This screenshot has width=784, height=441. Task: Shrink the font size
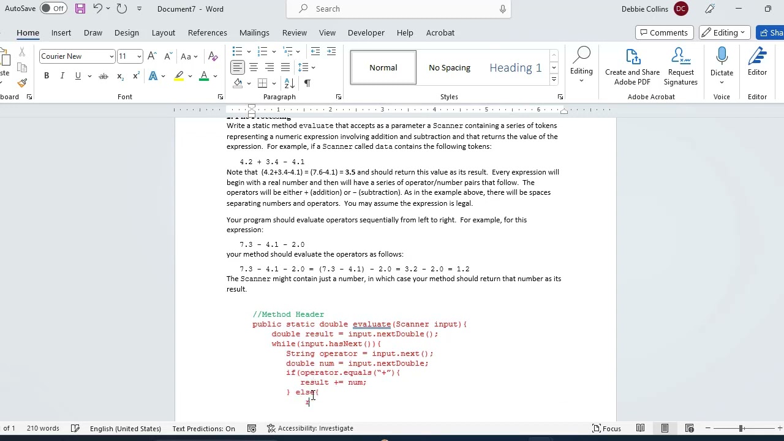point(168,56)
